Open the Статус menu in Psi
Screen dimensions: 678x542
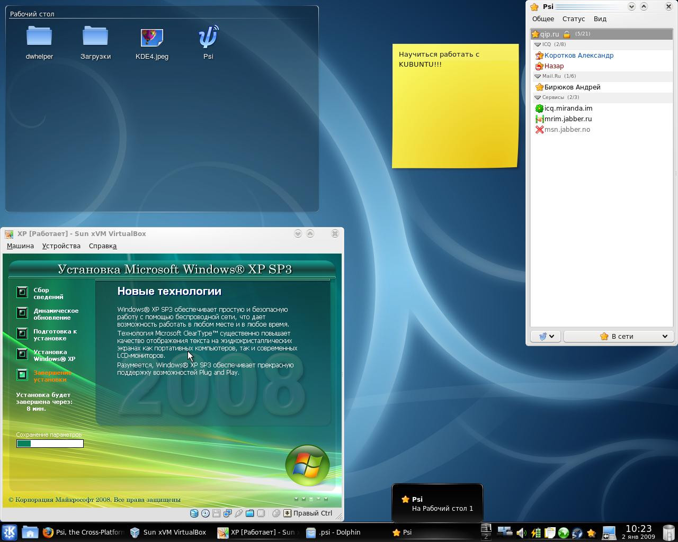tap(574, 19)
